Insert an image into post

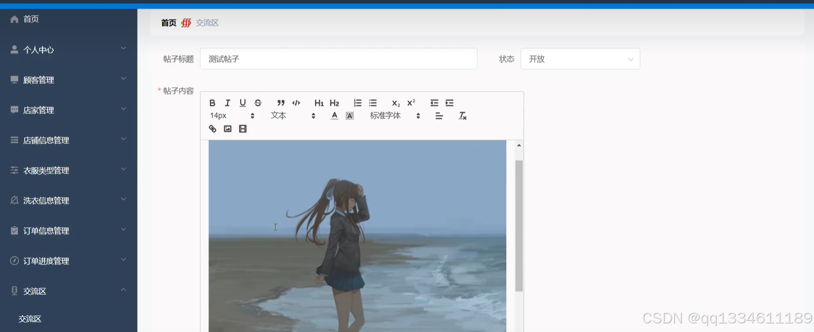[227, 129]
